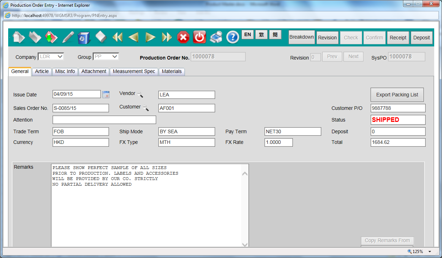
Task: Open the Issue Date calendar picker
Action: pos(106,94)
